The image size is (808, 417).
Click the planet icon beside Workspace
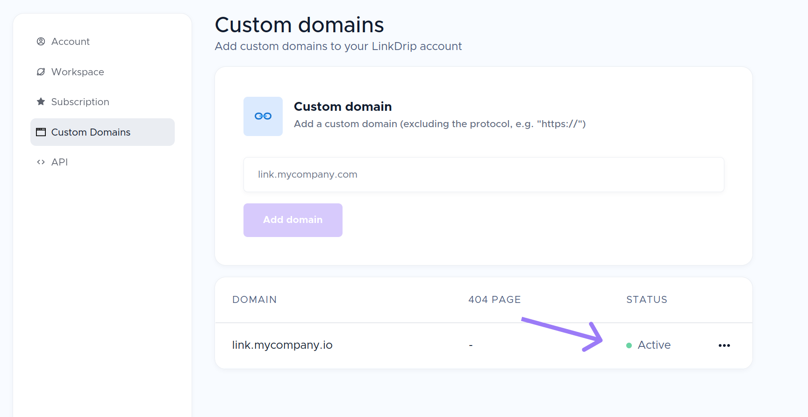[41, 72]
